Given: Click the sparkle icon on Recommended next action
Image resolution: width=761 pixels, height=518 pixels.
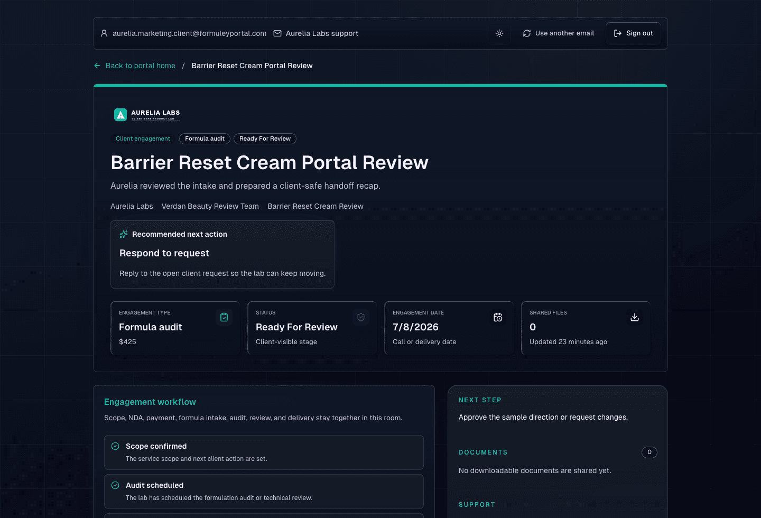Looking at the screenshot, I should coord(124,234).
